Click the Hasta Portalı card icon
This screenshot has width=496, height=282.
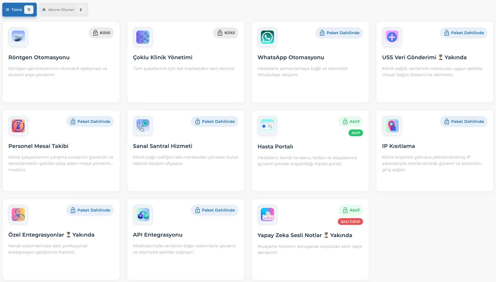[x=267, y=126]
